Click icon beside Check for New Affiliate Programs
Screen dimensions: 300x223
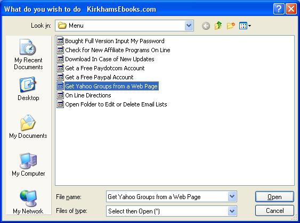(60, 50)
